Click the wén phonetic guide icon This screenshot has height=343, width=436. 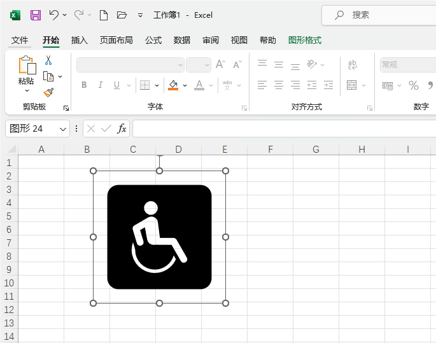click(x=227, y=85)
